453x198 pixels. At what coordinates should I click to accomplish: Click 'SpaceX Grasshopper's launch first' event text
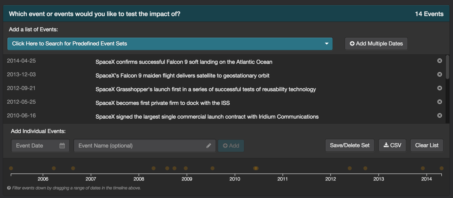[x=206, y=89]
